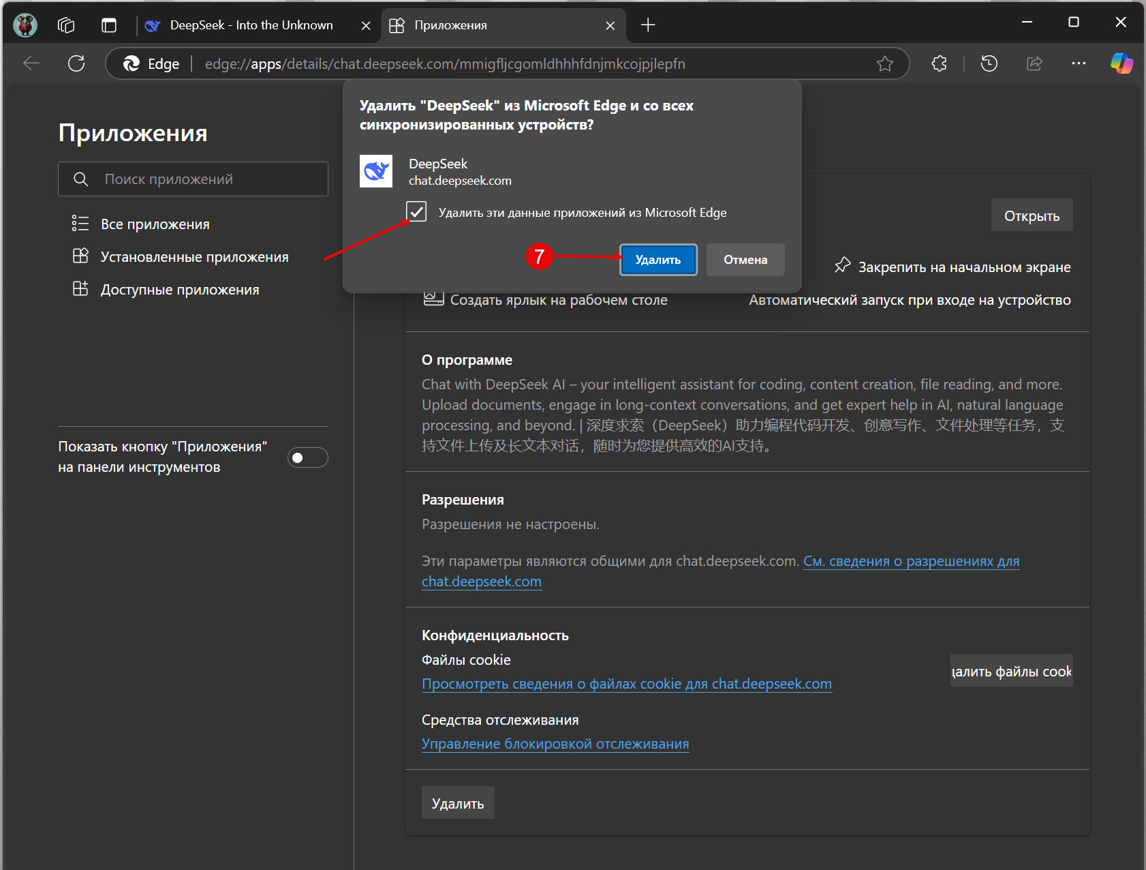Add page to favorites with star icon
The image size is (1146, 870).
click(885, 63)
